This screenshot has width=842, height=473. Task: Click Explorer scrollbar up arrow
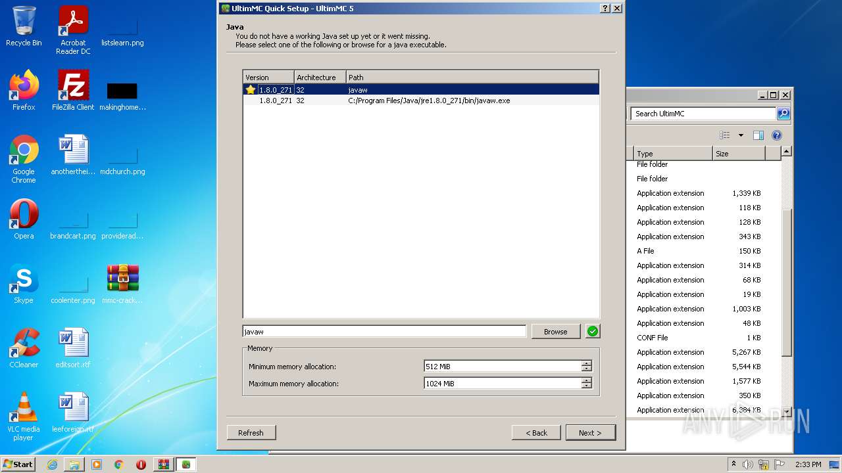coord(787,152)
